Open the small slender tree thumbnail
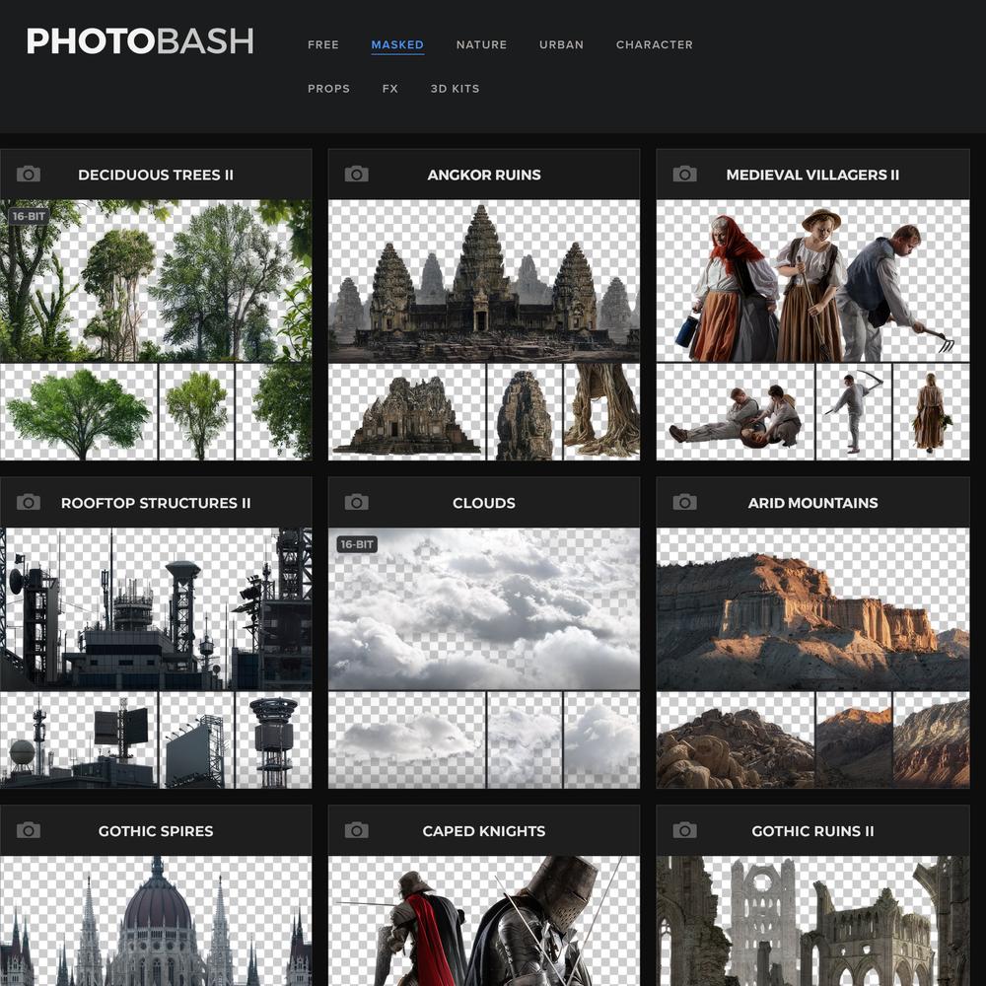 coord(197,412)
